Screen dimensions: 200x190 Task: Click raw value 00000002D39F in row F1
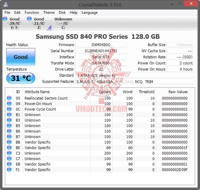point(175,170)
